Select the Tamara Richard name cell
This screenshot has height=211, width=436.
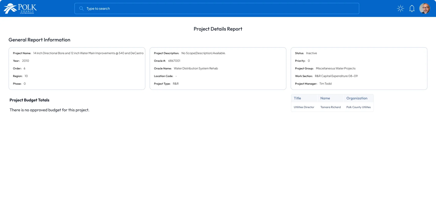tap(330, 107)
